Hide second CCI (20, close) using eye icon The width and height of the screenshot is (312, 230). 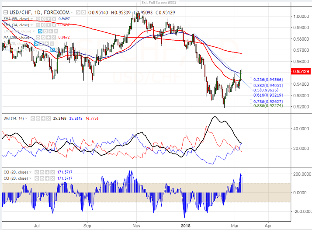click(x=37, y=178)
